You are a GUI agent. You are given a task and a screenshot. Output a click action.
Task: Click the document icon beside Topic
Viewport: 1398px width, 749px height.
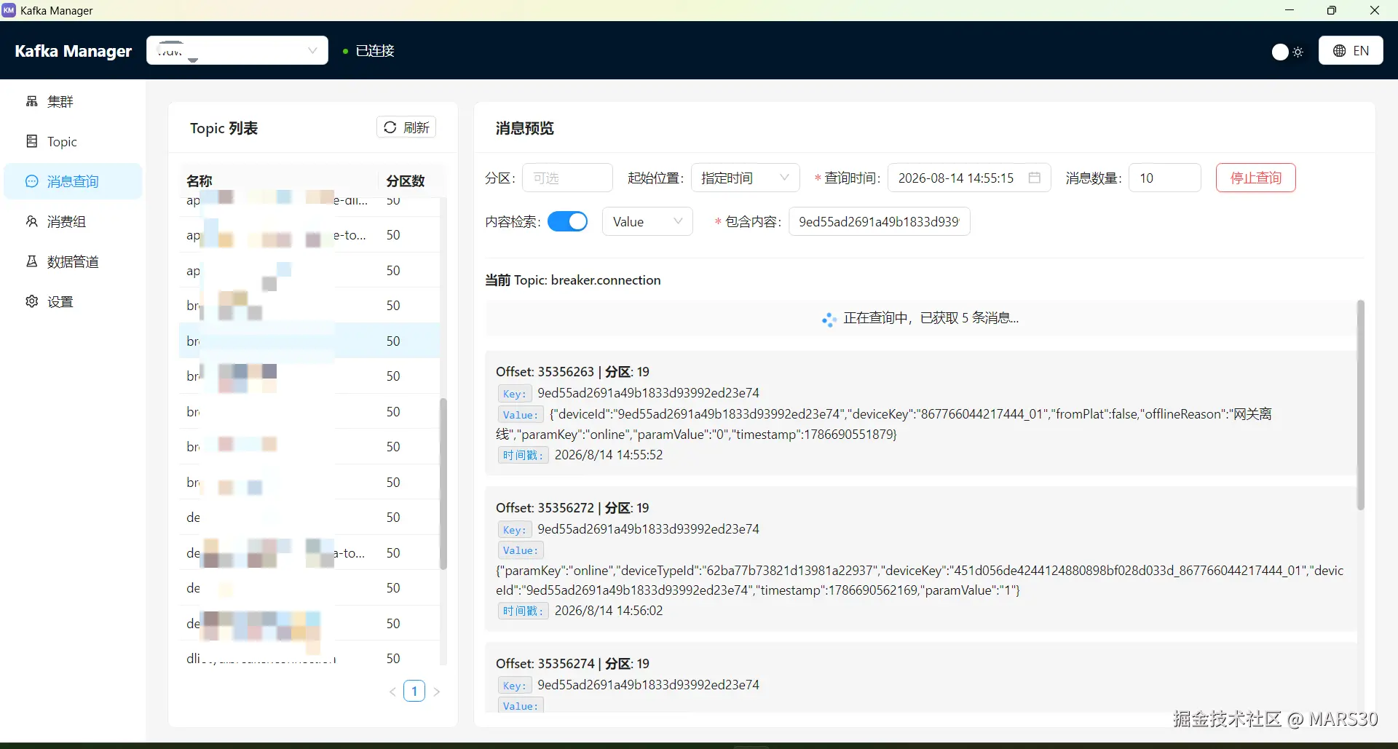[x=32, y=141]
